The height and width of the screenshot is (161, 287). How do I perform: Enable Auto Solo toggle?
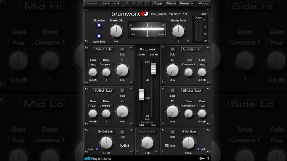(x=99, y=36)
